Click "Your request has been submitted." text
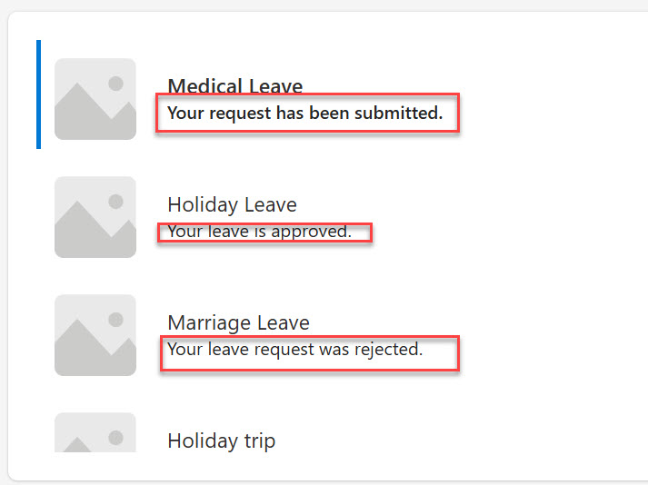The image size is (648, 485). pos(304,114)
